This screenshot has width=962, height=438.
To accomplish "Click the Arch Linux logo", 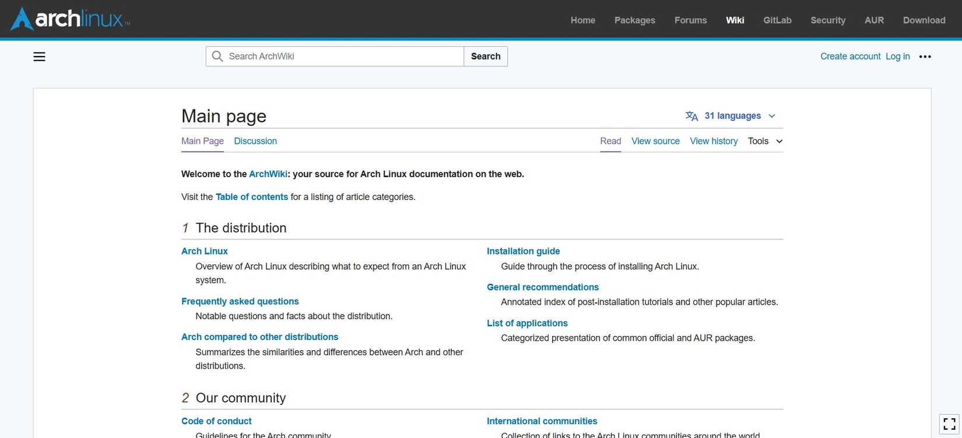I will 71,19.
